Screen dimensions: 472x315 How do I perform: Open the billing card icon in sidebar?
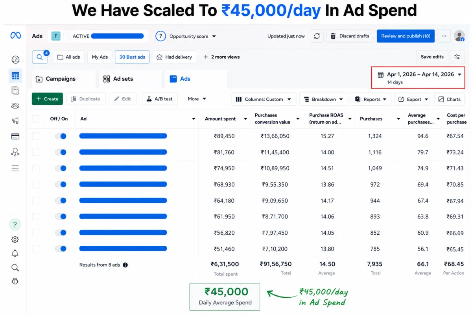click(x=15, y=137)
